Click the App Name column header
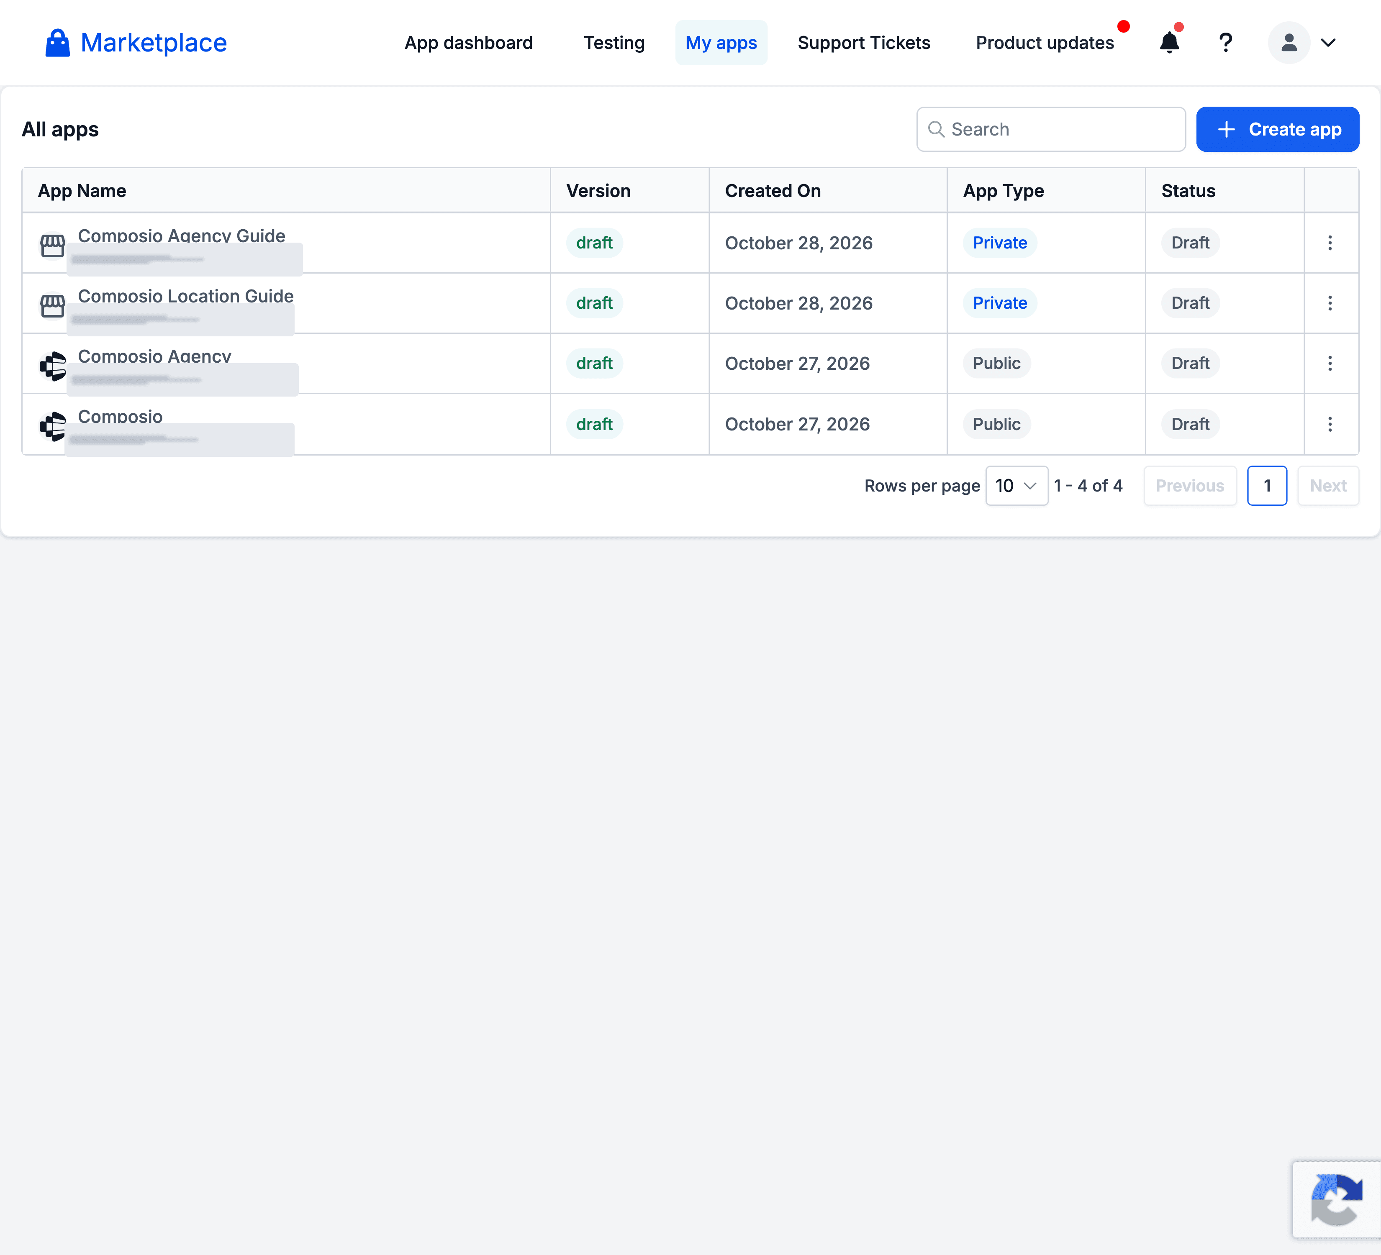 82,190
